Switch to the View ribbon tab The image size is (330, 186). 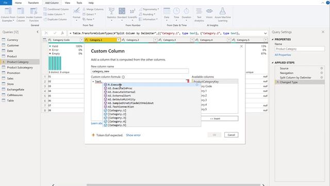pyautogui.click(x=68, y=3)
